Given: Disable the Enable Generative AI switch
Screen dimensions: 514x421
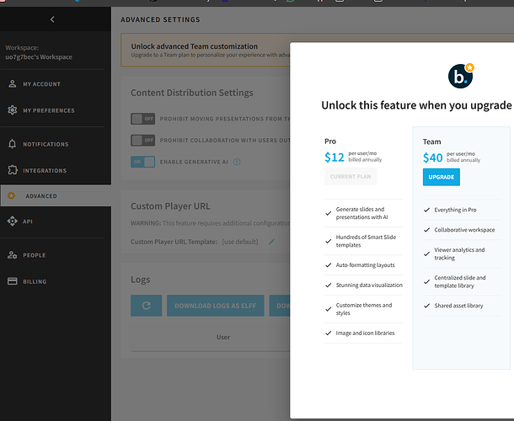Looking at the screenshot, I should pyautogui.click(x=143, y=162).
